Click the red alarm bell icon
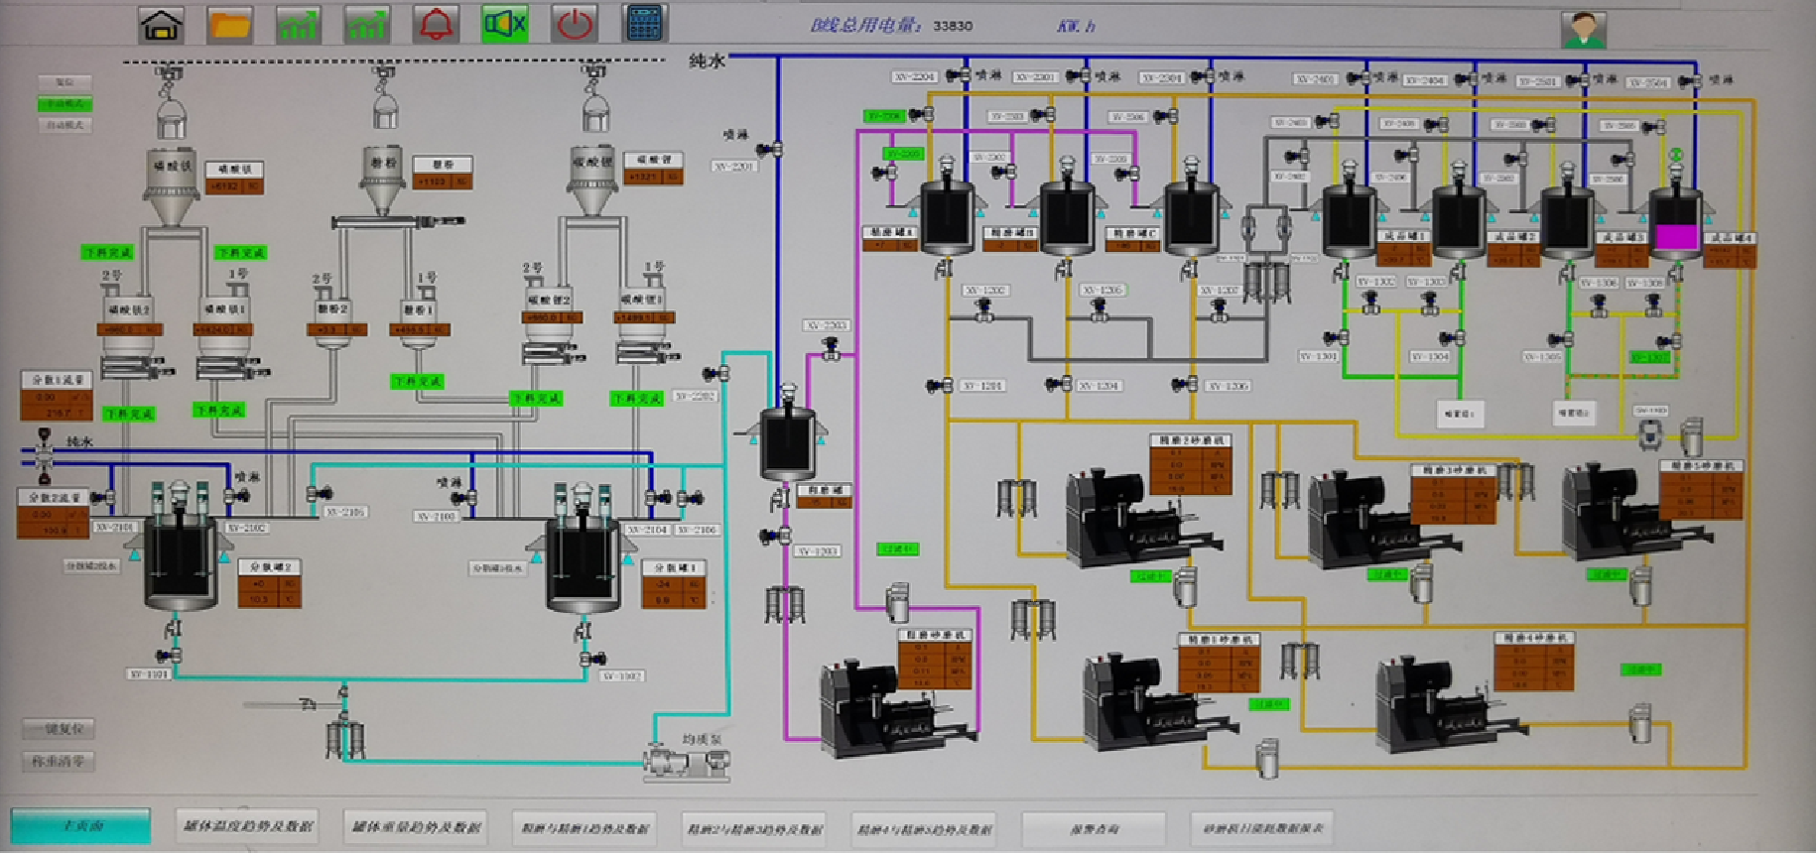This screenshot has height=854, width=1817. click(436, 25)
